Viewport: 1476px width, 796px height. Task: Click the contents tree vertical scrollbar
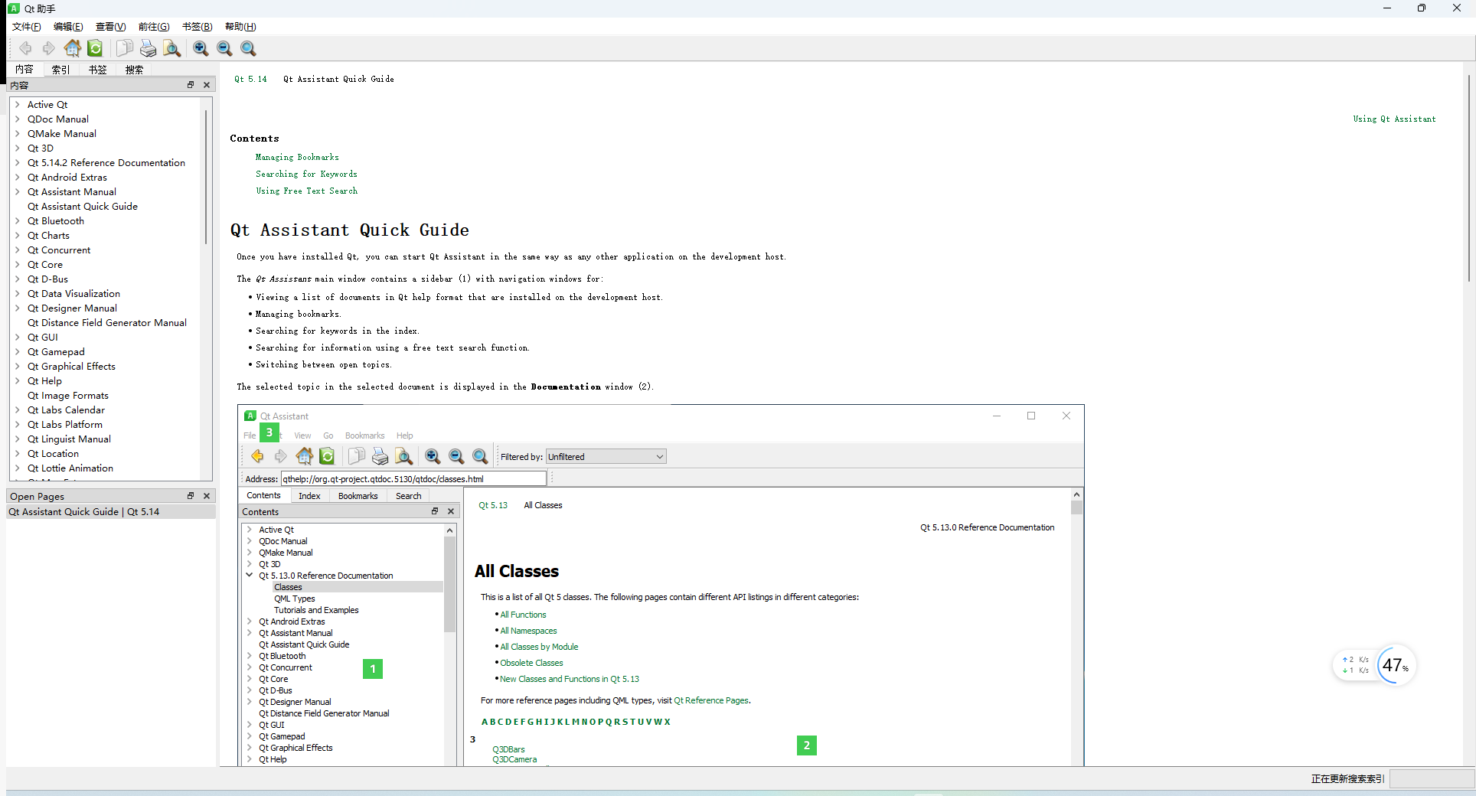206,178
